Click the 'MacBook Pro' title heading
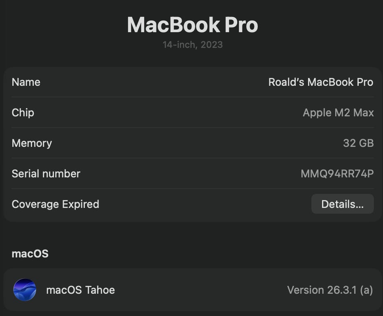This screenshot has width=383, height=316. 192,25
